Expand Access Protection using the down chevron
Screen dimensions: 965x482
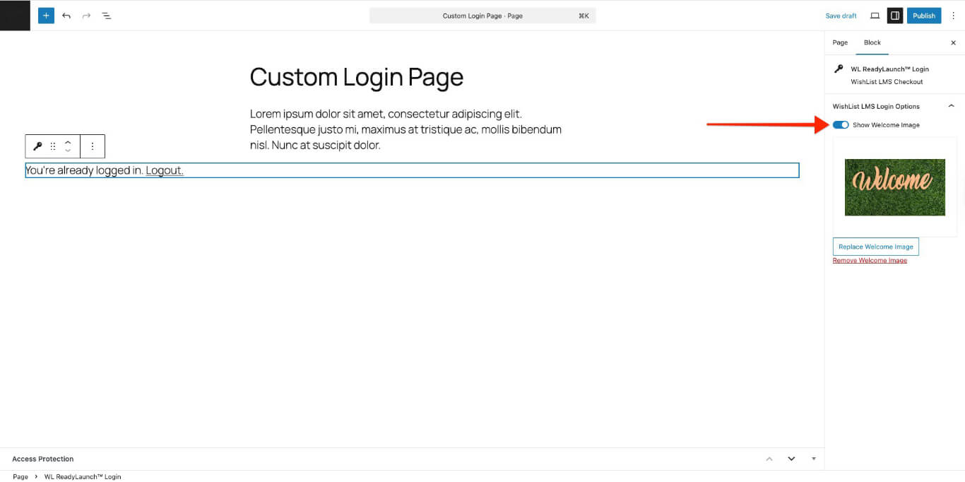(x=791, y=459)
